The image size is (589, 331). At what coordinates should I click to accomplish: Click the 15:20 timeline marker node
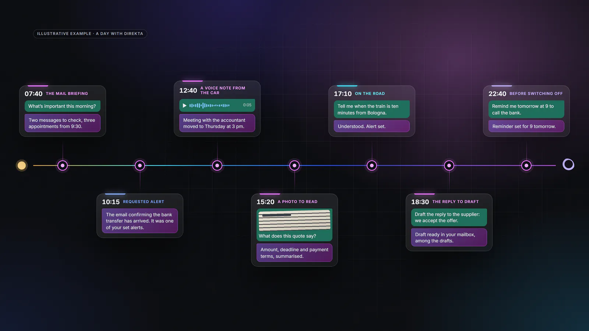[x=294, y=165]
